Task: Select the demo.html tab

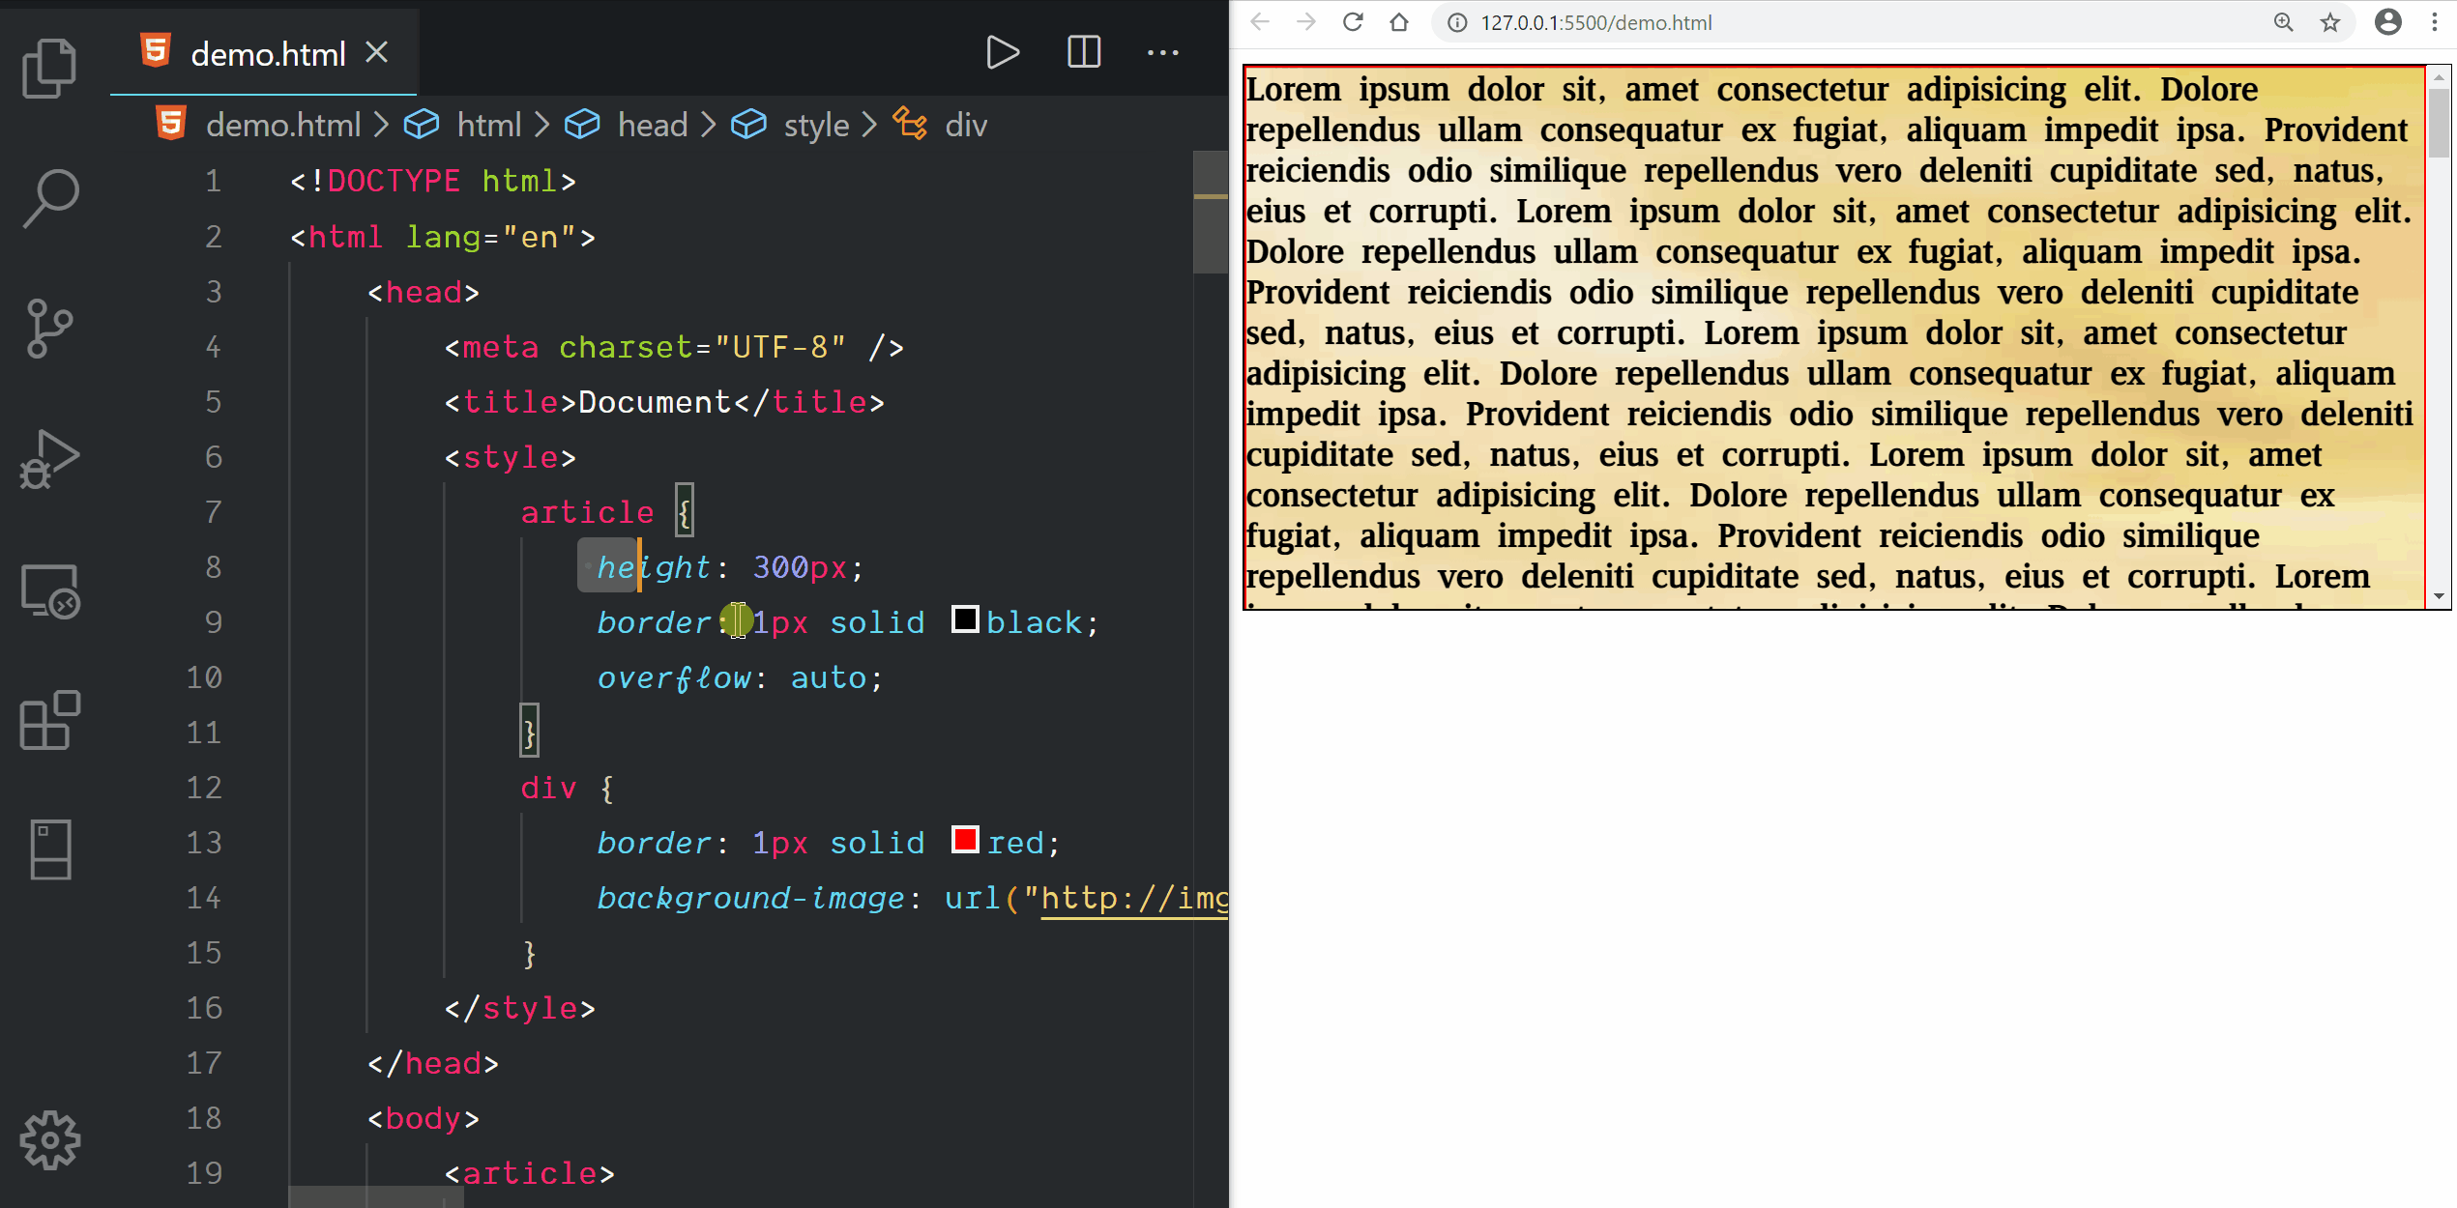Action: click(x=267, y=54)
